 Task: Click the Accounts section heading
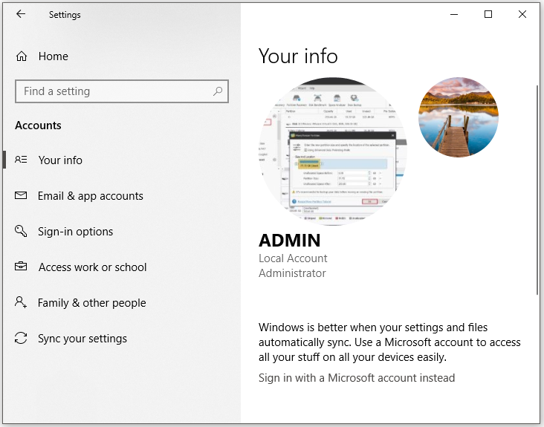38,126
